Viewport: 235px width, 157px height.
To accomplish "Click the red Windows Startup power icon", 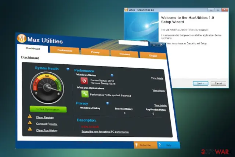I will coord(84,81).
